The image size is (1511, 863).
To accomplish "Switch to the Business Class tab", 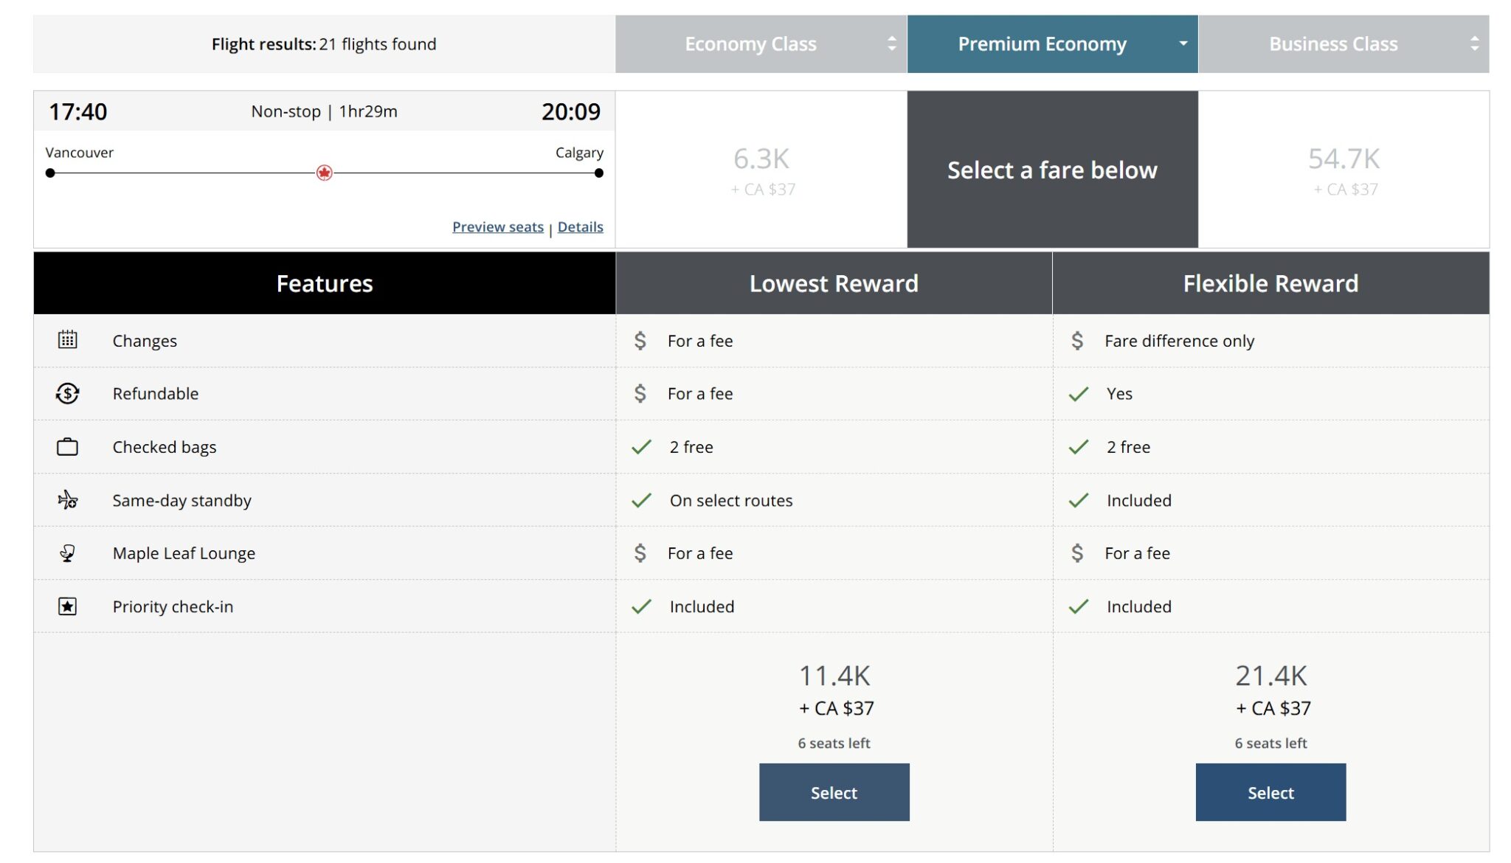I will pyautogui.click(x=1332, y=44).
